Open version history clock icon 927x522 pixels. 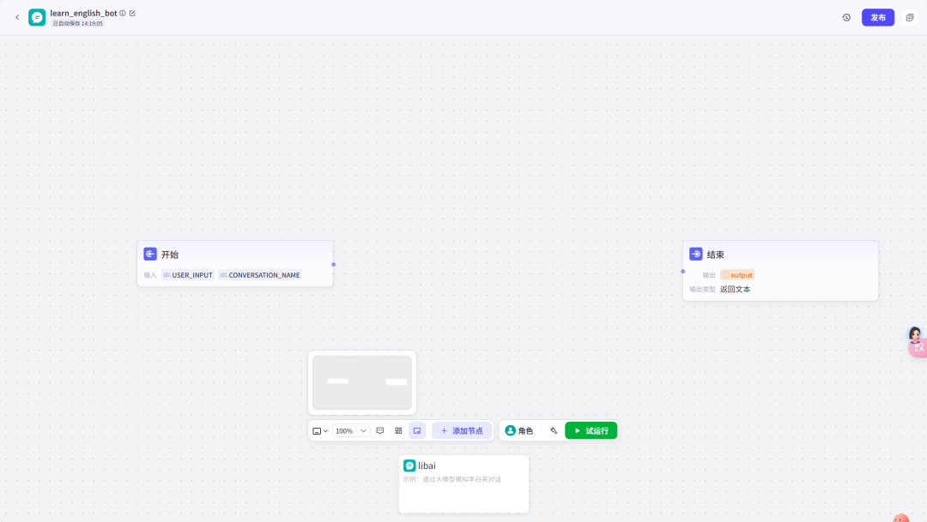pyautogui.click(x=846, y=17)
